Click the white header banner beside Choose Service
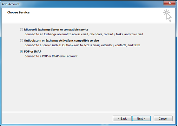Screen dimensions: 178x126 [x=91, y=16]
